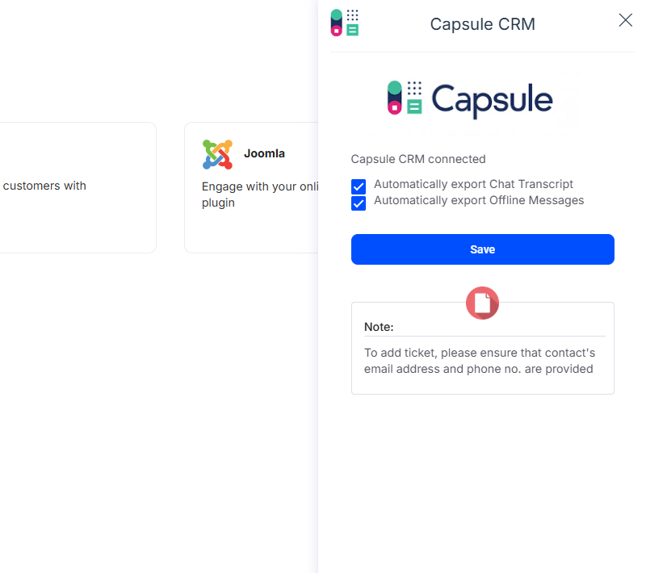This screenshot has width=646, height=573.
Task: Click the Joomla card description text
Action: [x=258, y=194]
